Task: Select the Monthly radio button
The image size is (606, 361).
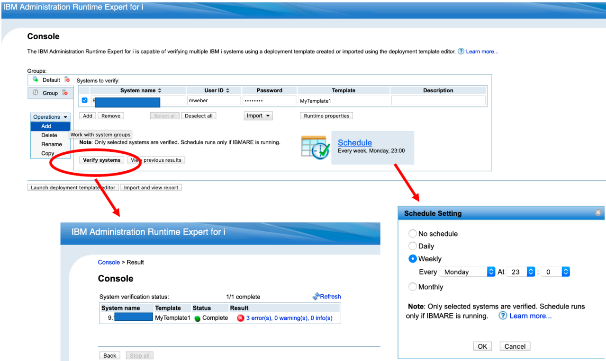Action: pyautogui.click(x=413, y=287)
